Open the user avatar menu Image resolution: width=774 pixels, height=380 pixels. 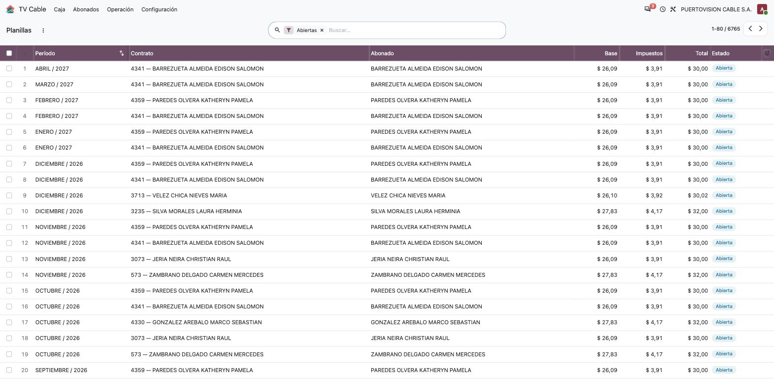(762, 9)
